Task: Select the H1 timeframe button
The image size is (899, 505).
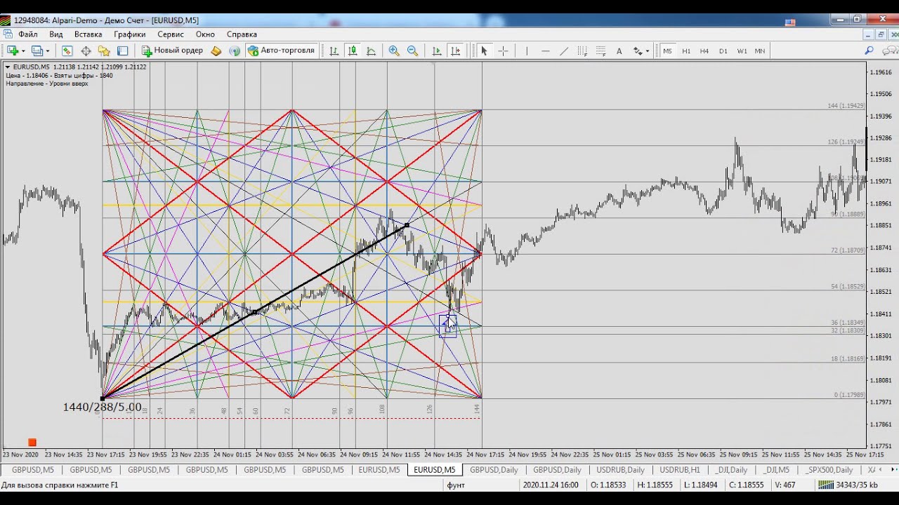Action: (x=686, y=50)
